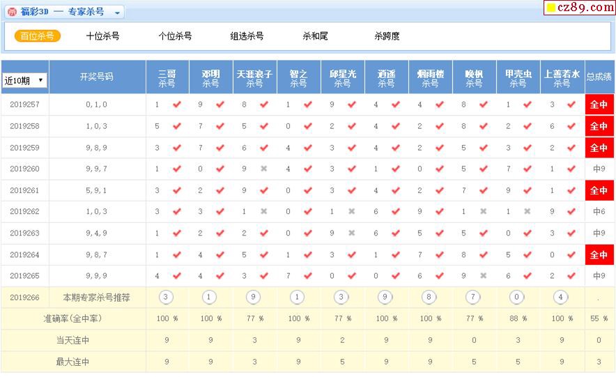Viewport: 616px width, 377px height.
Task: Click the 全中 badge for period 2019264
Action: 599,255
